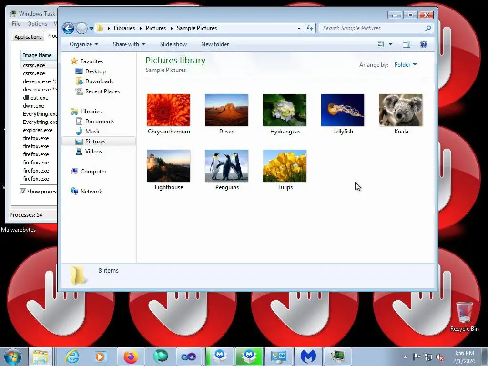
Task: Open the Music library
Action: (x=93, y=132)
